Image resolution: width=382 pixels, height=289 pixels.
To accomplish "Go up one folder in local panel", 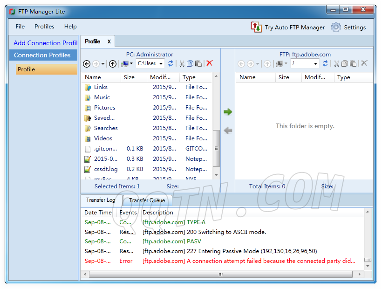I will pos(113,64).
